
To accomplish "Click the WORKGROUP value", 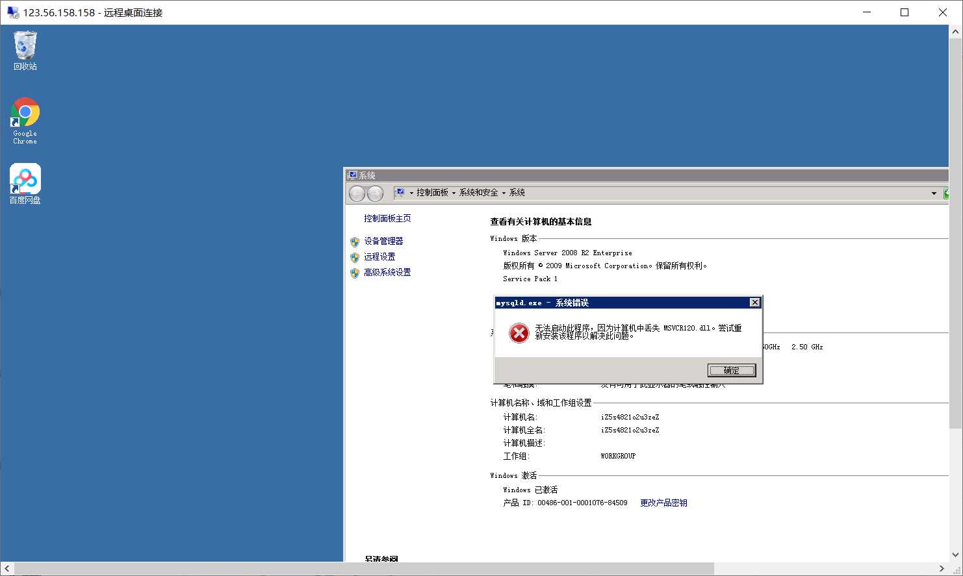I will coord(618,456).
